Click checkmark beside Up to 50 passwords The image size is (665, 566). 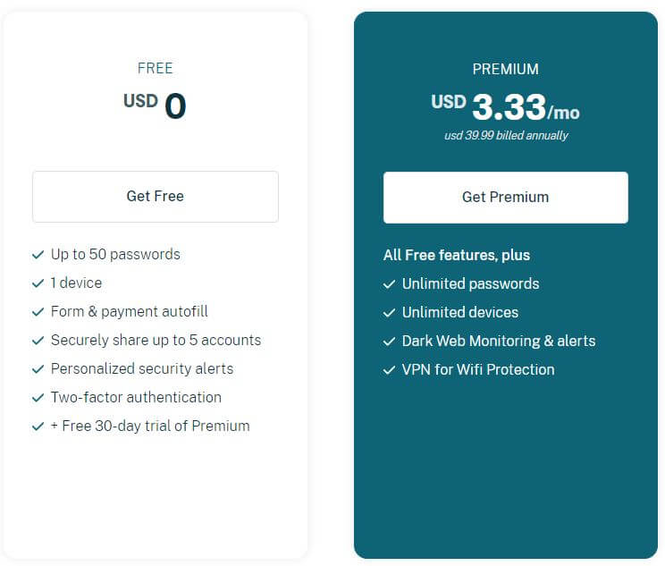(38, 255)
